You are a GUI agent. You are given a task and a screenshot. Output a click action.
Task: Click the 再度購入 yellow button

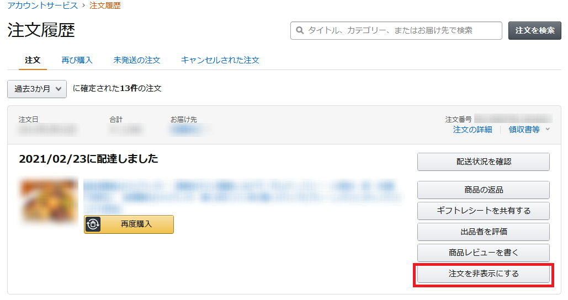click(x=129, y=224)
